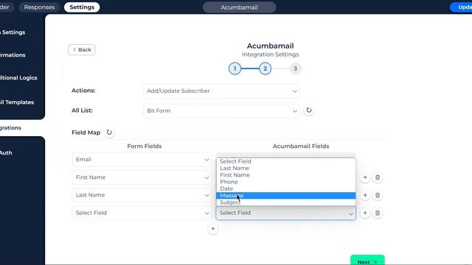This screenshot has width=472, height=265.
Task: Add row after Last Name mapping
Action: pyautogui.click(x=365, y=195)
